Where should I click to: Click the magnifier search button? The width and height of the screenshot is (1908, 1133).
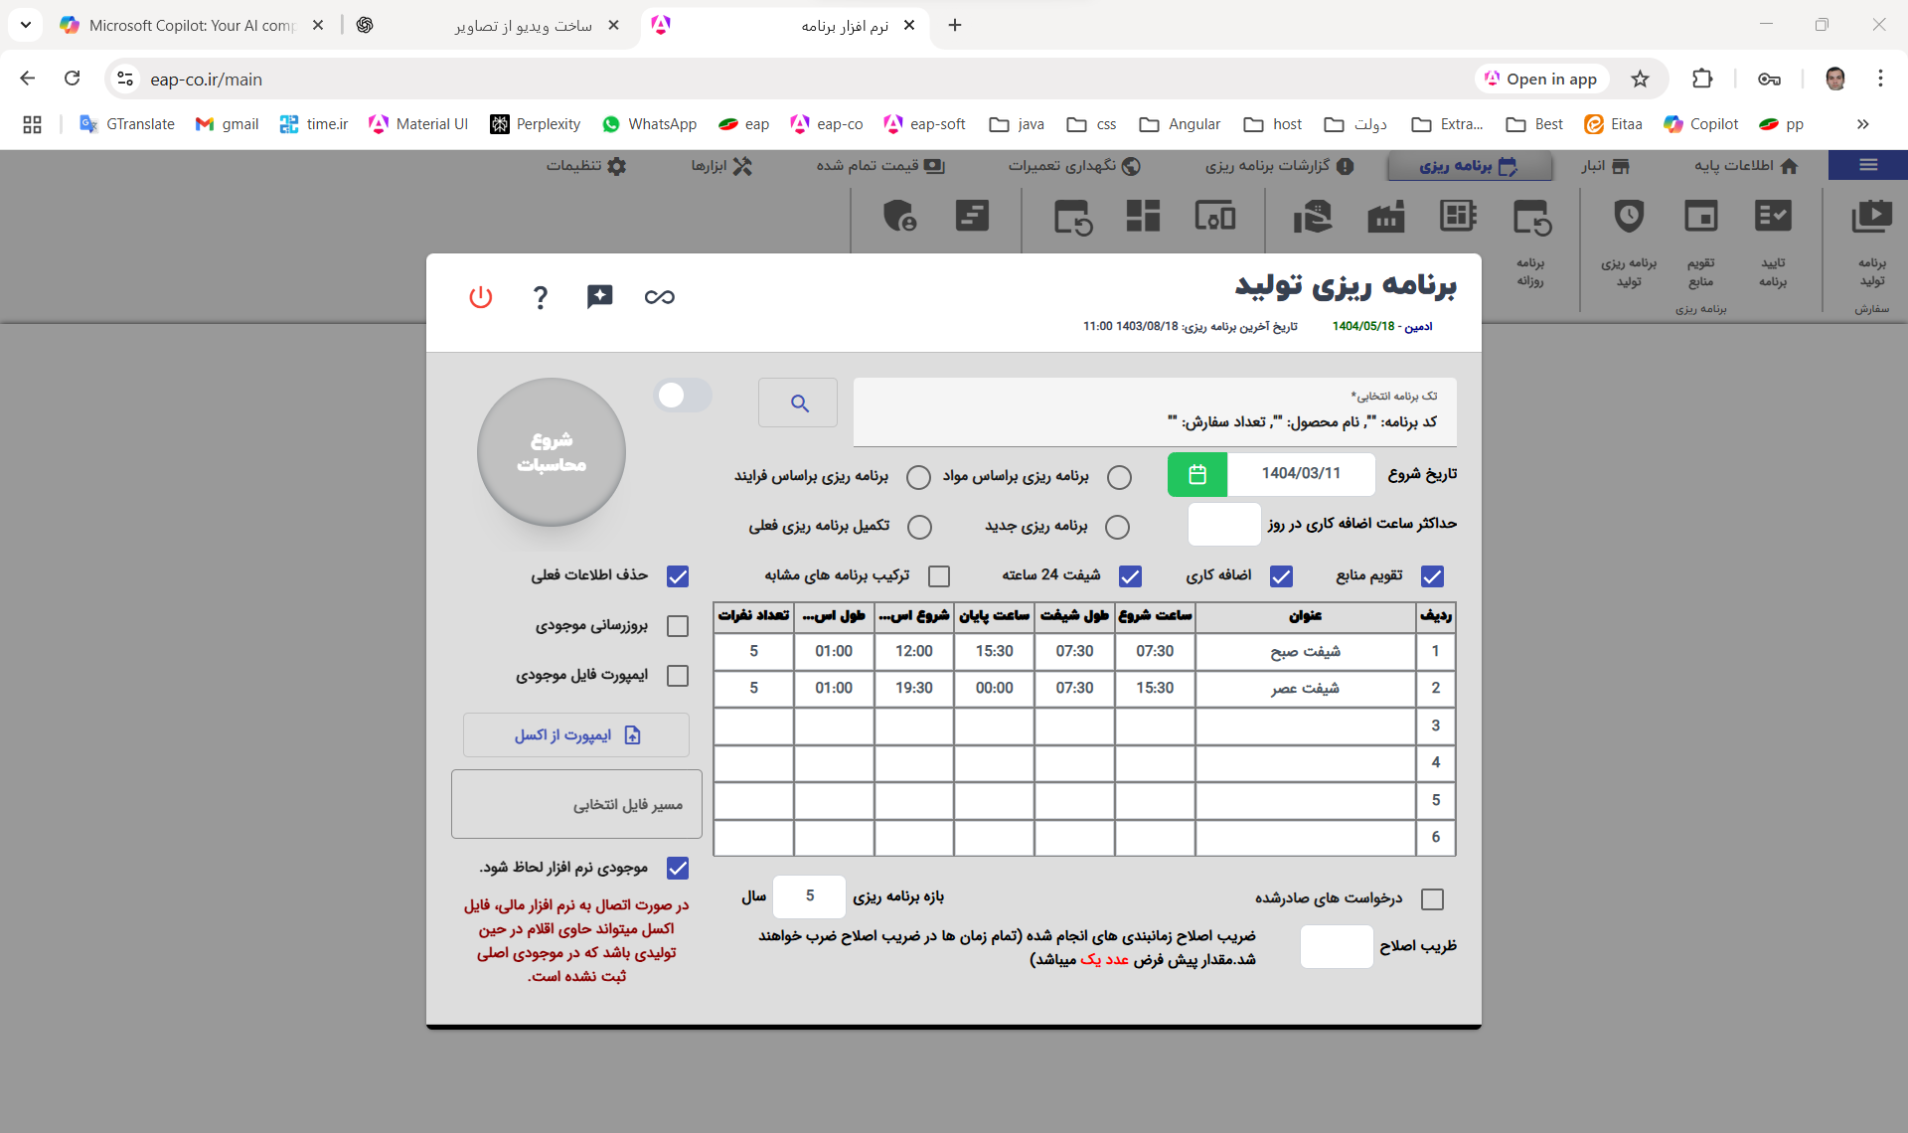(798, 403)
